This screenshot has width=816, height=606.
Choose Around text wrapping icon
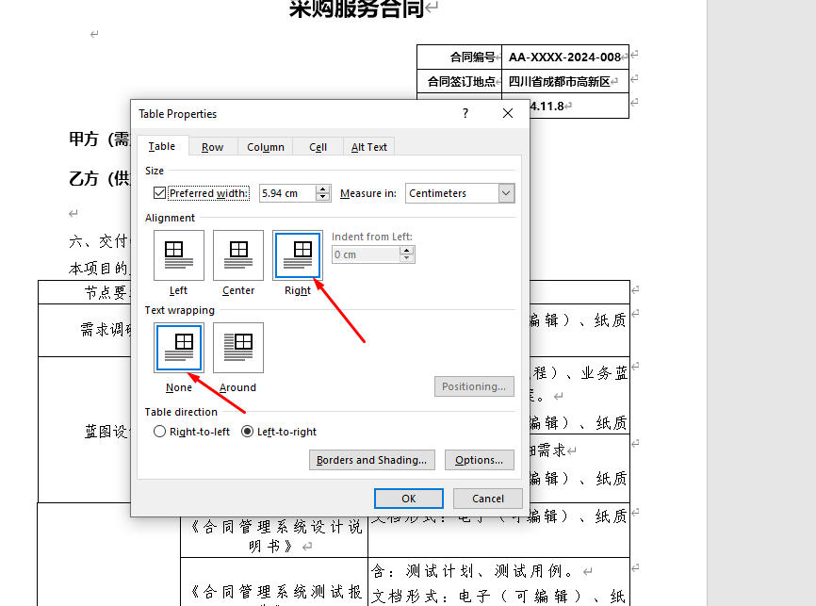click(x=238, y=347)
